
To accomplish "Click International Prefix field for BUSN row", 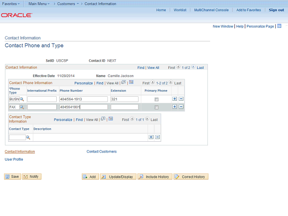I will [42, 99].
